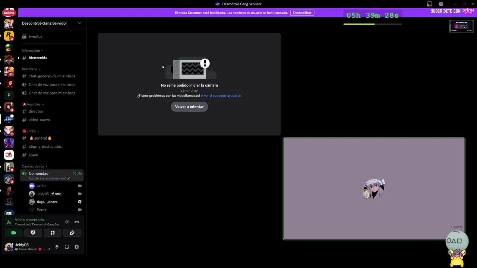Click the NUEVO badge in server list

(x=9, y=13)
